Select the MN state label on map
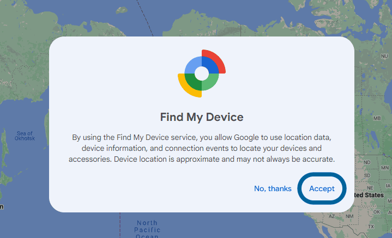Viewport: 392px width, 238px height. tap(385, 168)
